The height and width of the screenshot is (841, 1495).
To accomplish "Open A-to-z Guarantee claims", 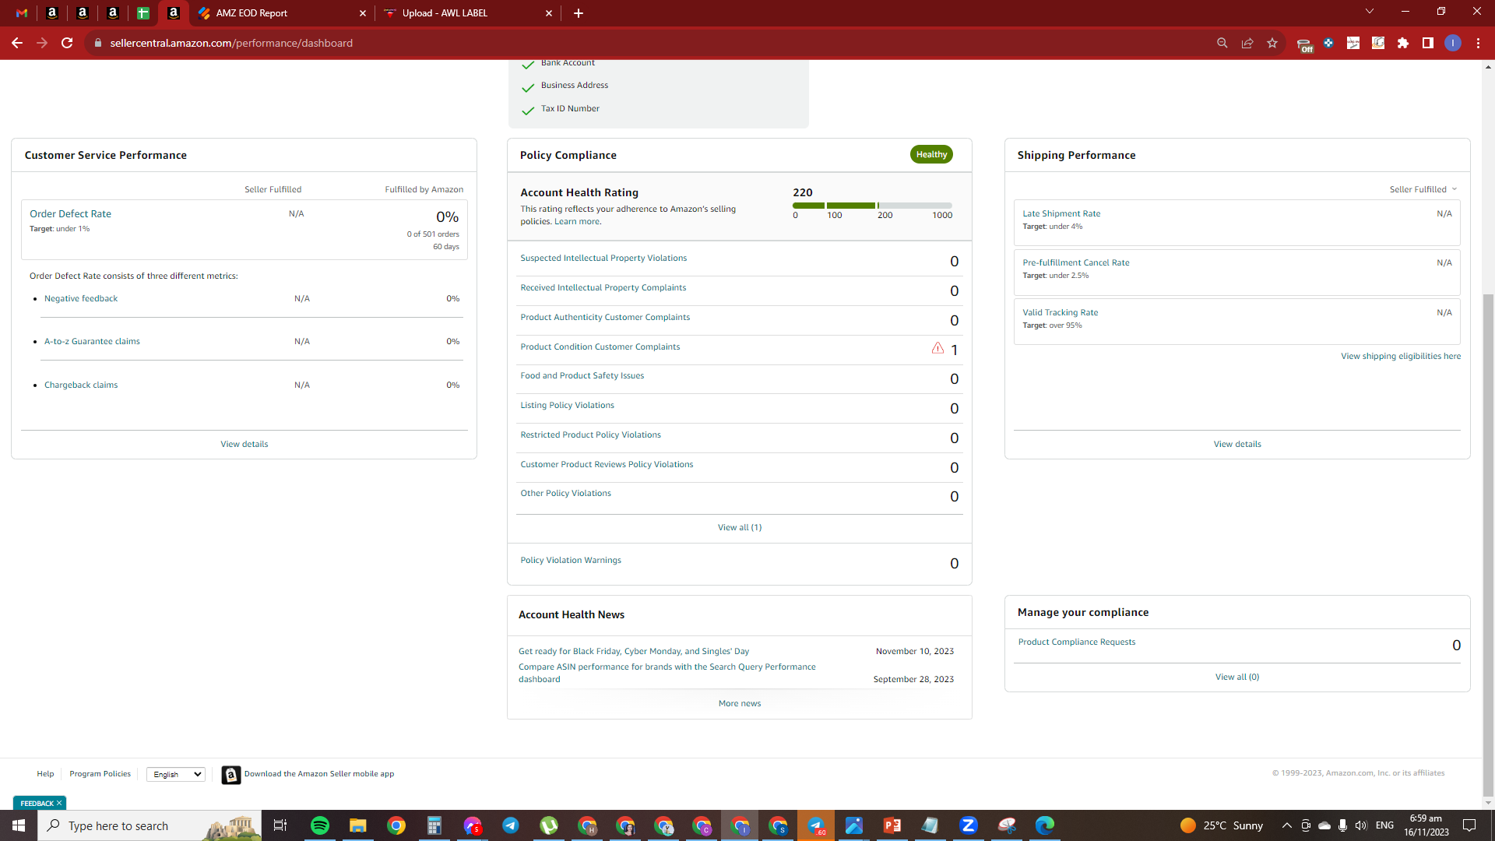I will (92, 341).
